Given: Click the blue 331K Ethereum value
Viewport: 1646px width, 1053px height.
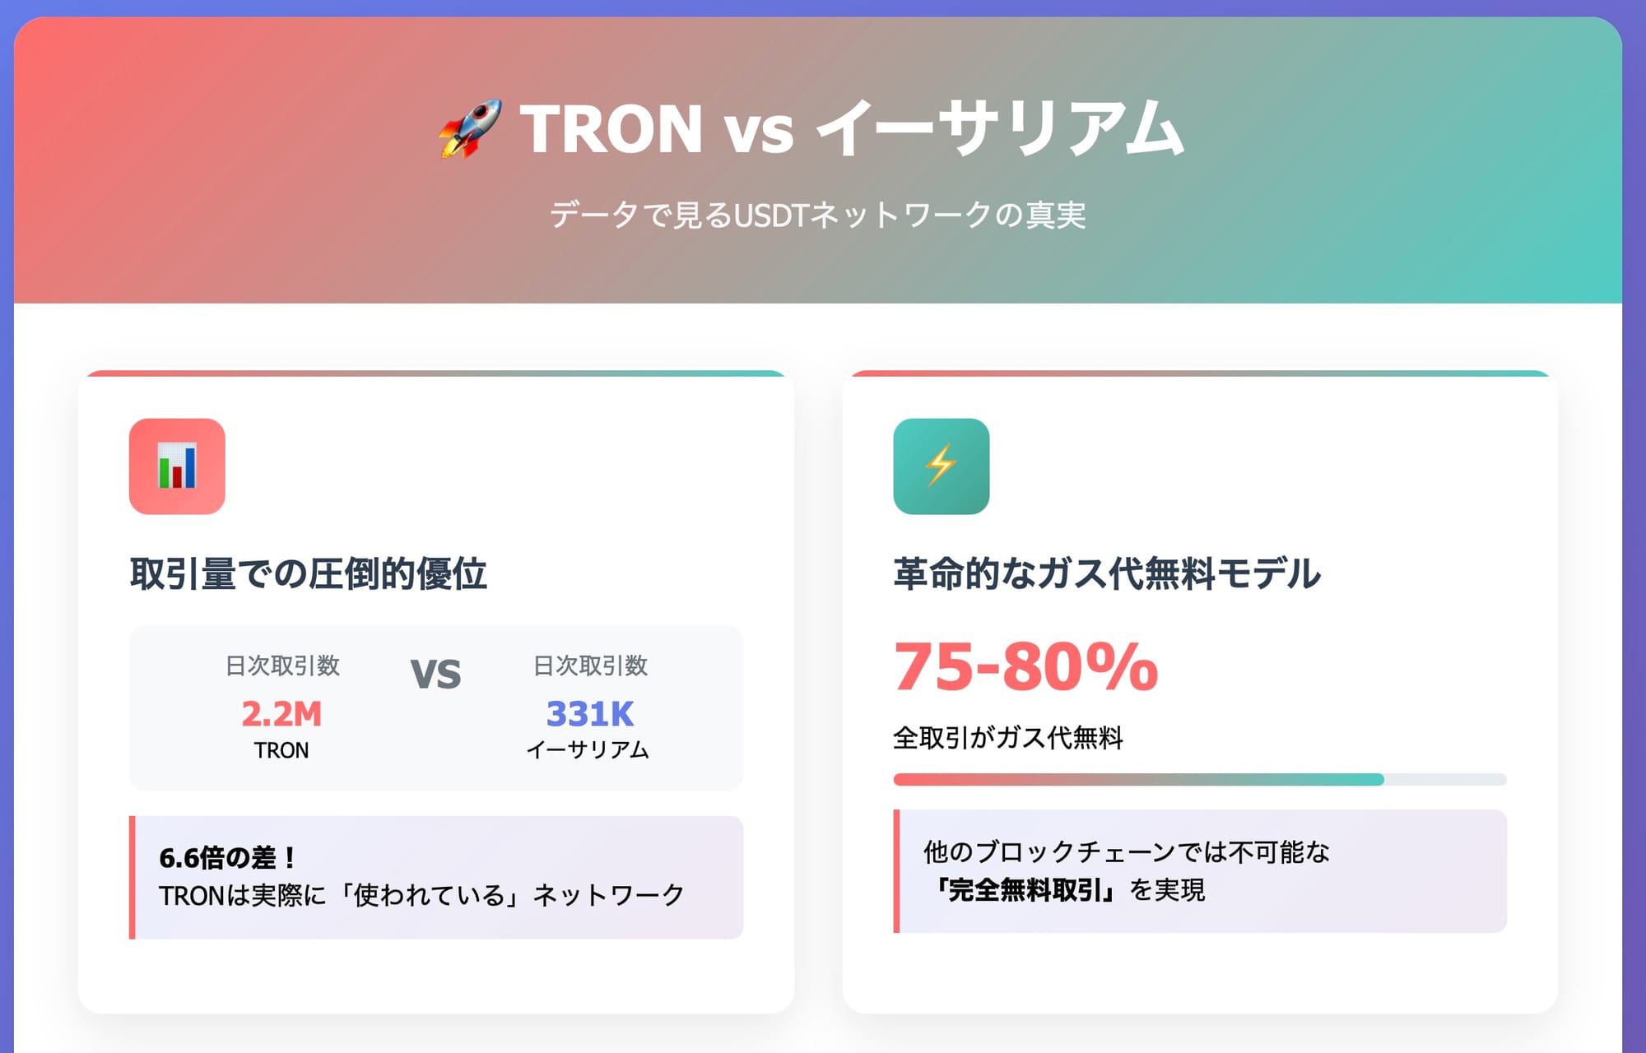Looking at the screenshot, I should click(x=590, y=713).
